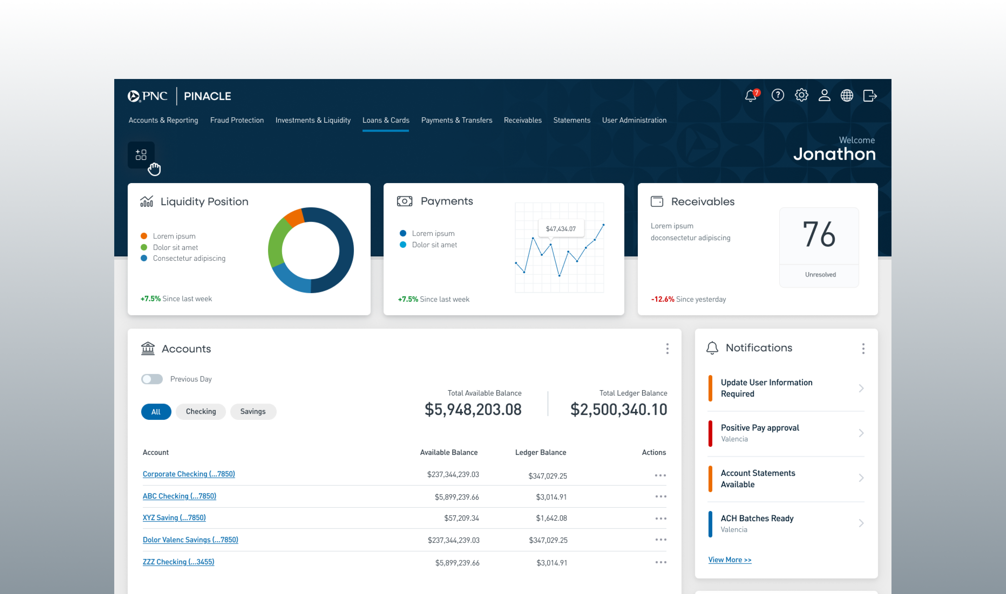1006x594 pixels.
Task: Open the Notifications panel kebab menu
Action: pos(863,349)
